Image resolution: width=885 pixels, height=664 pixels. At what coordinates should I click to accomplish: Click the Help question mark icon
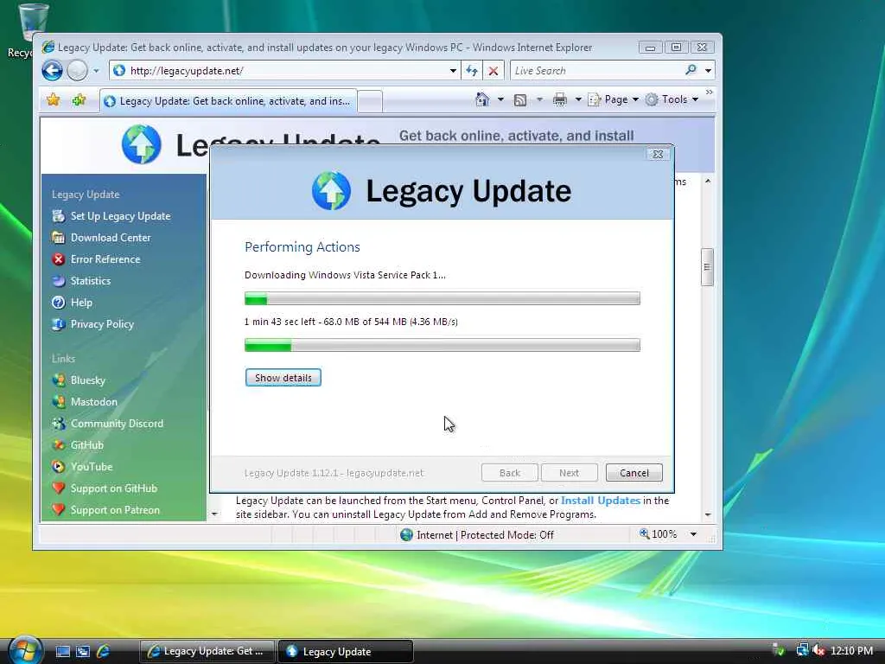tap(58, 303)
